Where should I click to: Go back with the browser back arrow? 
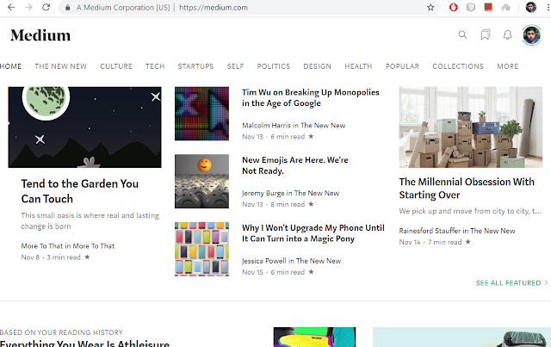(x=11, y=8)
